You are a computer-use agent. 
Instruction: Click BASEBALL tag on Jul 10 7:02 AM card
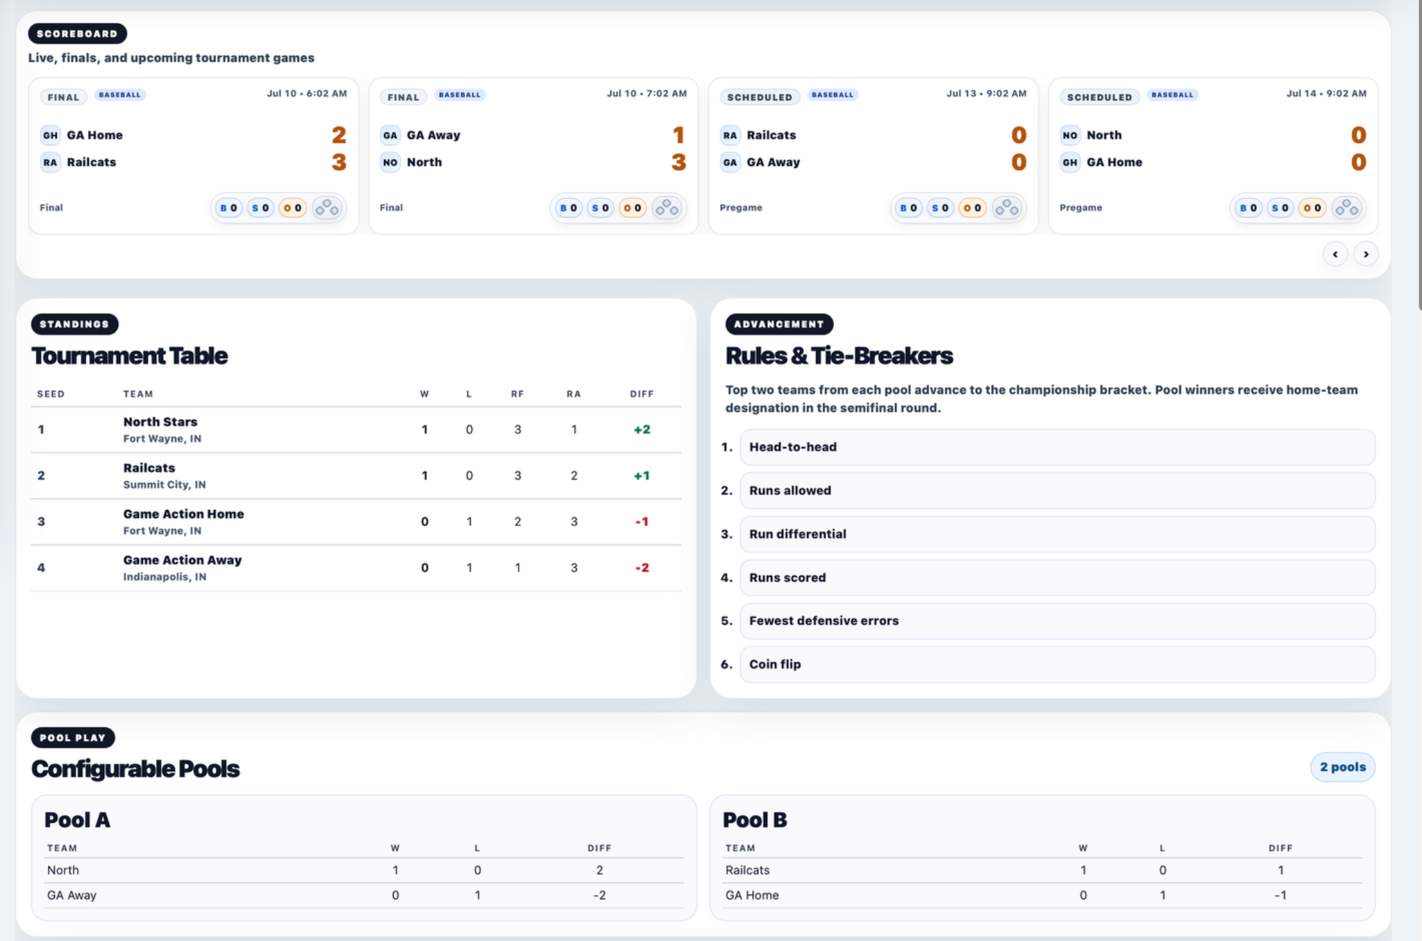point(460,94)
